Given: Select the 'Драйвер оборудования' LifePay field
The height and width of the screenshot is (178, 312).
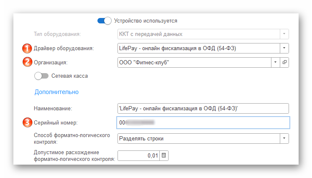Looking at the screenshot, I should click(199, 48).
